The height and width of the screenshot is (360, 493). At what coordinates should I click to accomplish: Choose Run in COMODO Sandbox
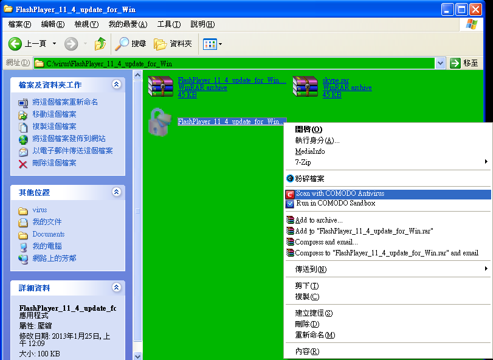(x=388, y=204)
